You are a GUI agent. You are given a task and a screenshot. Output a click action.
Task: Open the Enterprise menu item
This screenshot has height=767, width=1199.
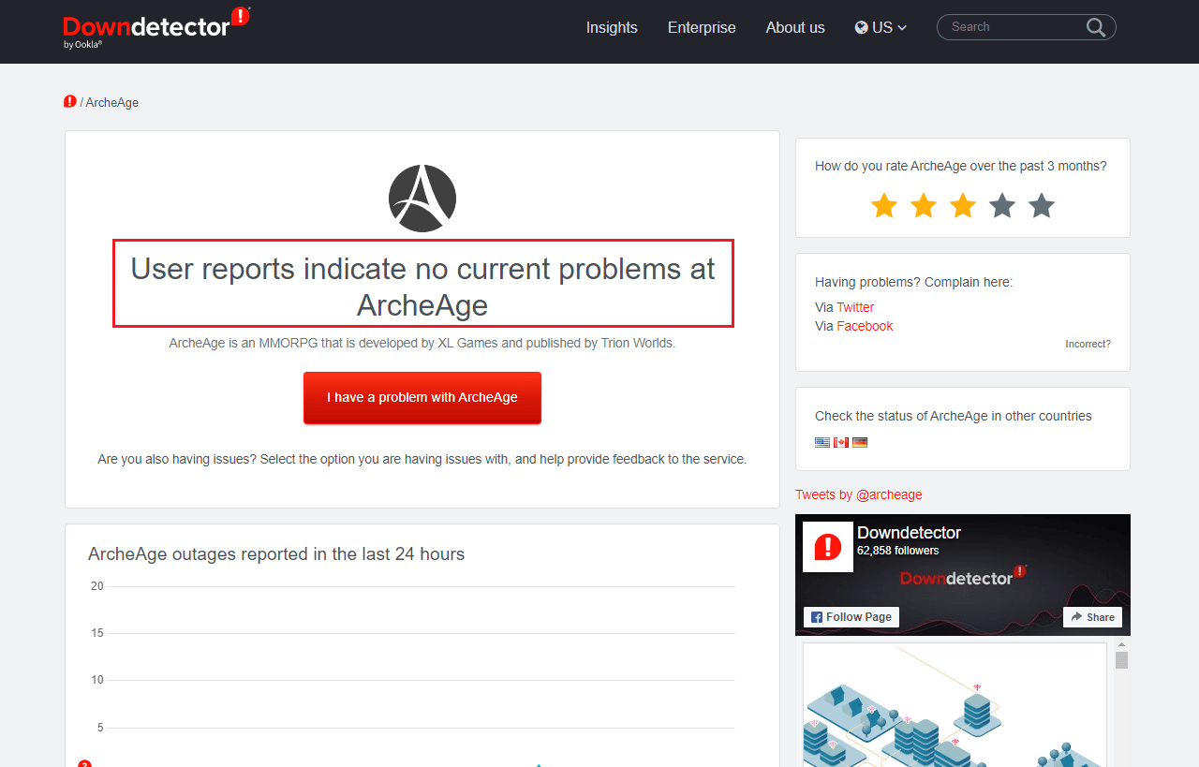click(702, 28)
